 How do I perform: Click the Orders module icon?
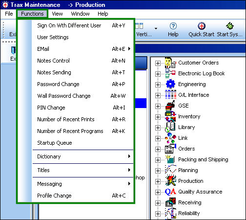(x=170, y=149)
